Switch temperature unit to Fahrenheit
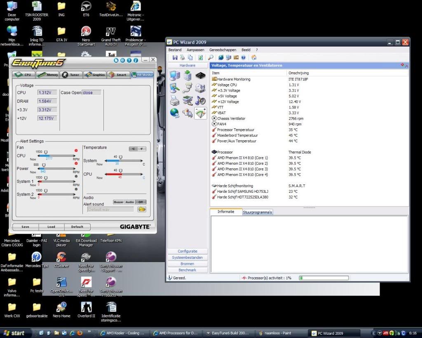The image size is (422, 338). pyautogui.click(x=141, y=149)
